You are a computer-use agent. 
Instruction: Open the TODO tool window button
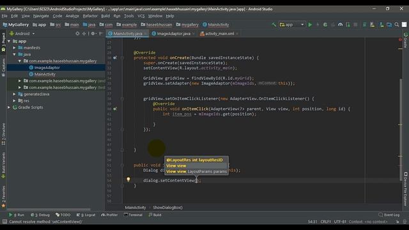pyautogui.click(x=63, y=215)
